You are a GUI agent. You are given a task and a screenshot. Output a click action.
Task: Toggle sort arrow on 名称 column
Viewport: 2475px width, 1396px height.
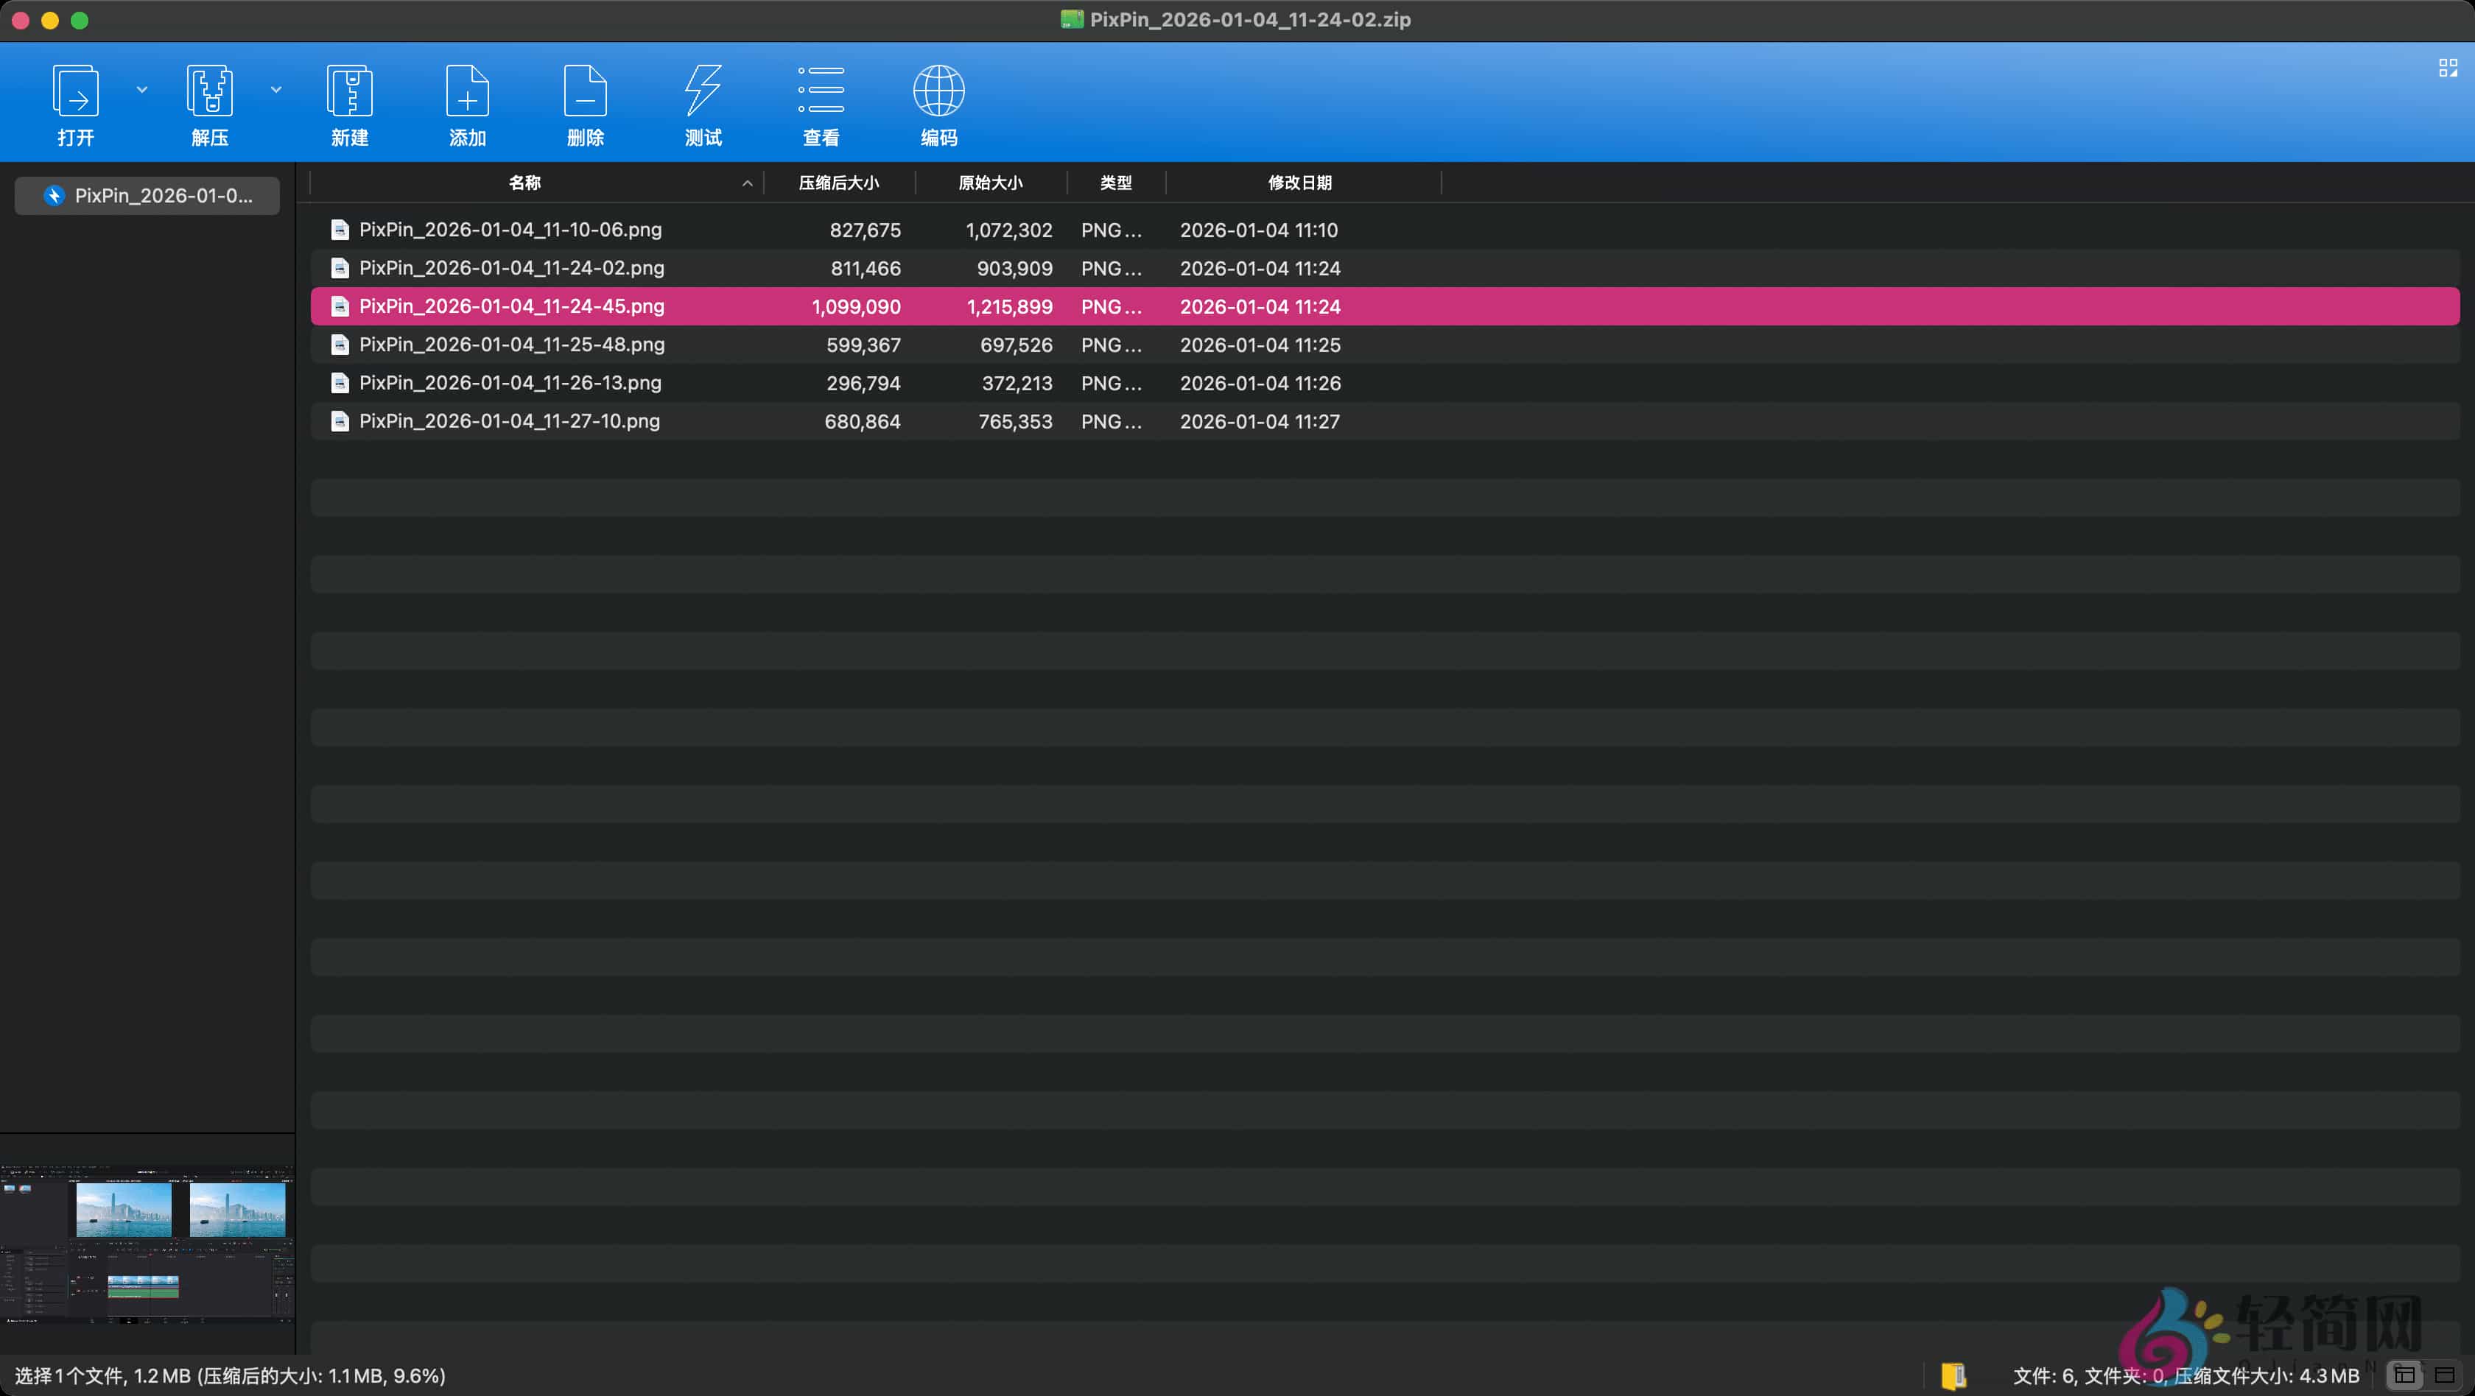click(746, 183)
